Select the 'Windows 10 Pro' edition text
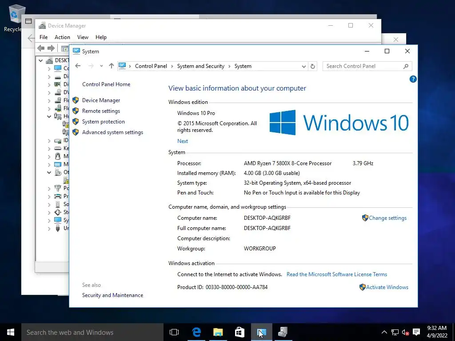The width and height of the screenshot is (455, 341). [196, 113]
